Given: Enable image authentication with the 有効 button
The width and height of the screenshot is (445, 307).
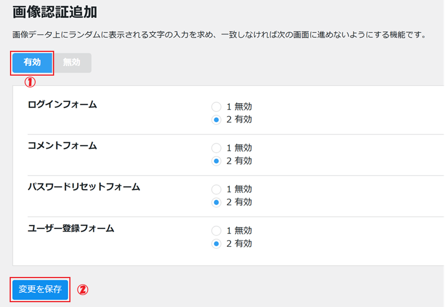Looking at the screenshot, I should point(32,63).
